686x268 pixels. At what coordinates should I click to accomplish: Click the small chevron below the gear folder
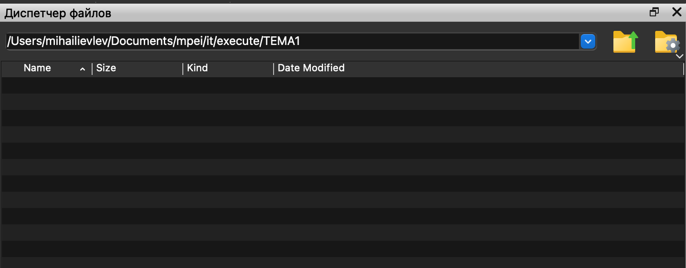tap(680, 56)
